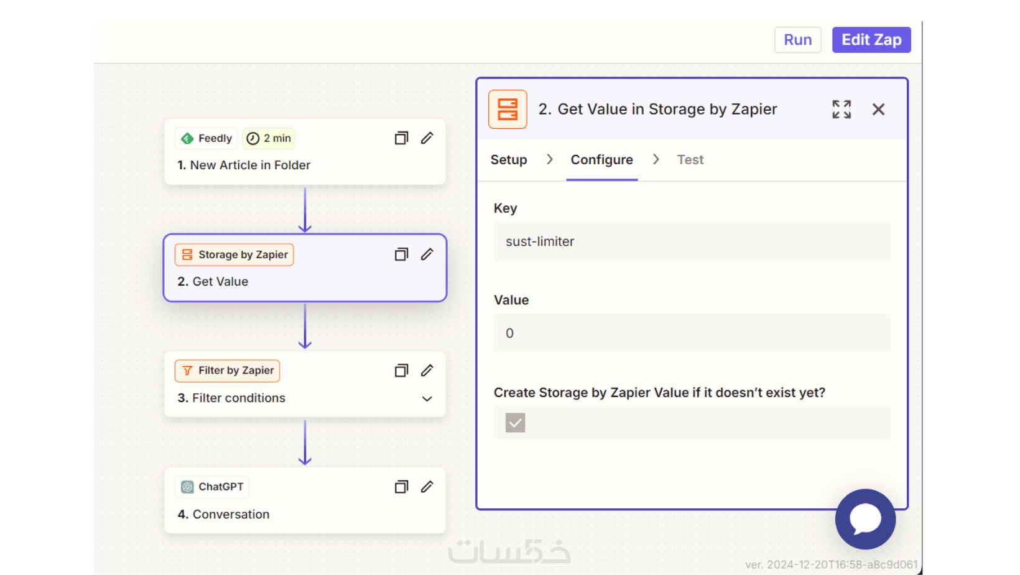Image resolution: width=1020 pixels, height=575 pixels.
Task: Expand the Filter conditions chevron
Action: (427, 399)
